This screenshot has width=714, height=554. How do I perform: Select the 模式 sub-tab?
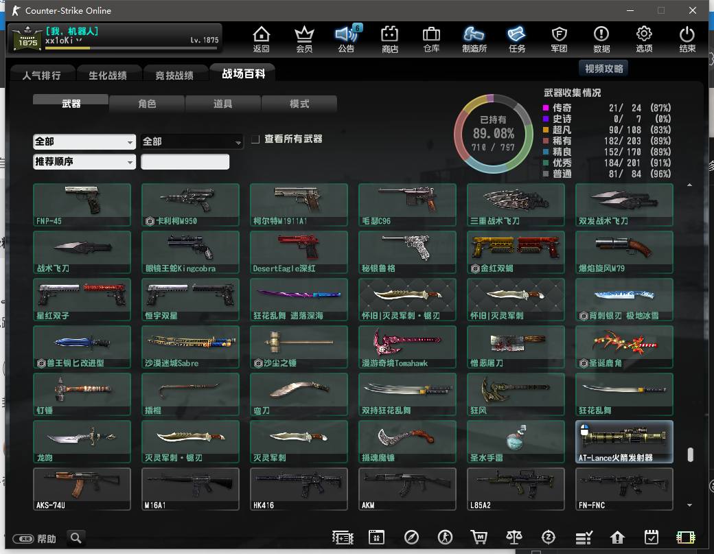[299, 104]
